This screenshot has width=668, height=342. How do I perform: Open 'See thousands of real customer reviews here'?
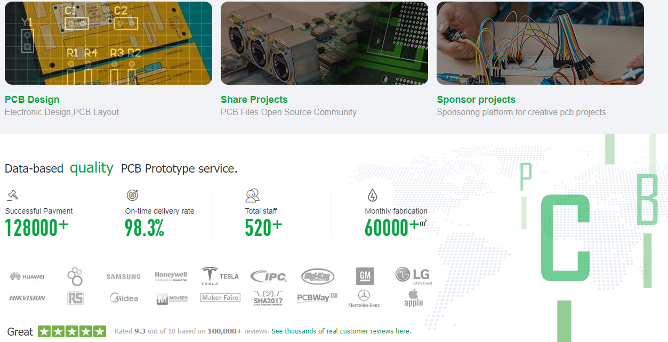coord(341,331)
